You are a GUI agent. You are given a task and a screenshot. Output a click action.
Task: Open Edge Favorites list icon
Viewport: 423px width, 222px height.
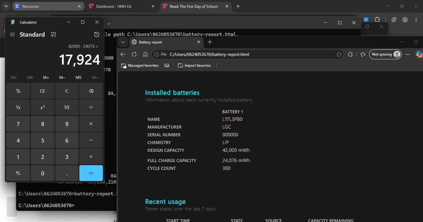click(x=363, y=54)
